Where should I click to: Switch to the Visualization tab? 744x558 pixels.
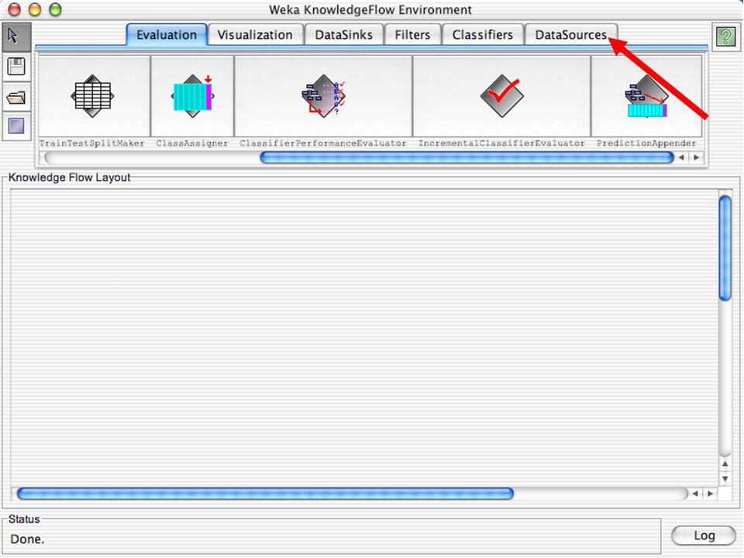(255, 35)
